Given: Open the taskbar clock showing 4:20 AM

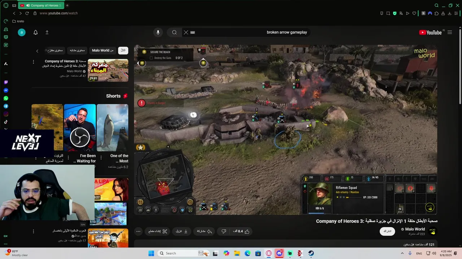Looking at the screenshot, I should click(446, 253).
